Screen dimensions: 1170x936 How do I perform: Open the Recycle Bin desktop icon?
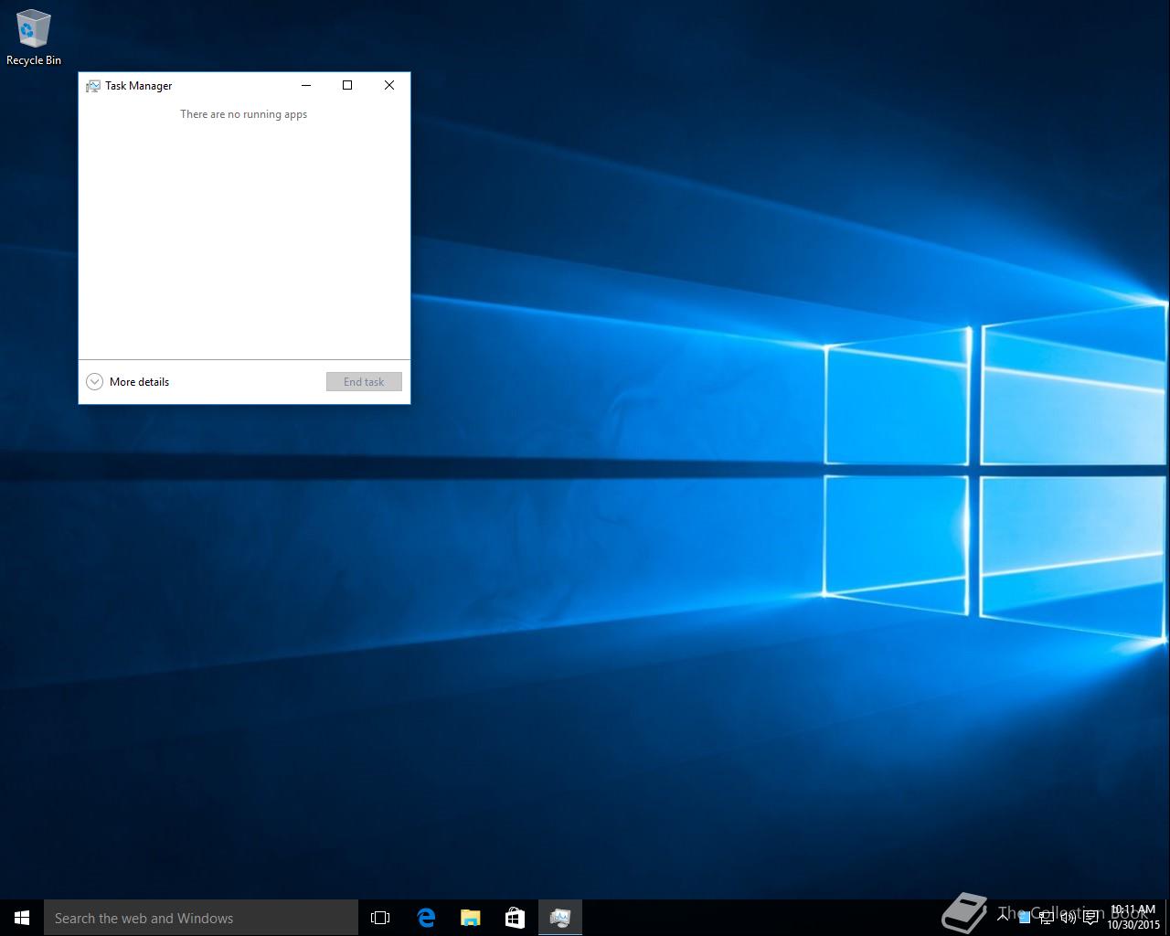34,37
